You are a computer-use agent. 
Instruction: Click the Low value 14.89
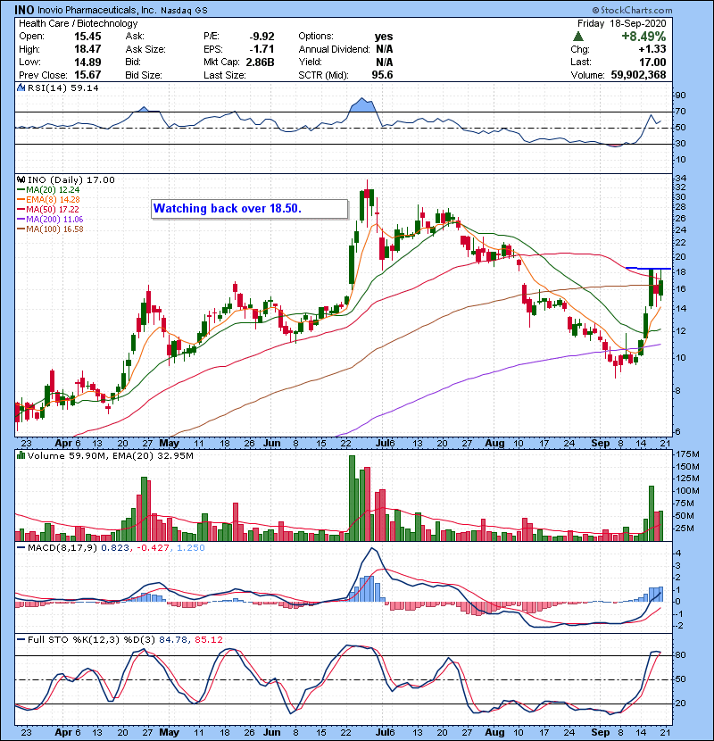[x=87, y=62]
